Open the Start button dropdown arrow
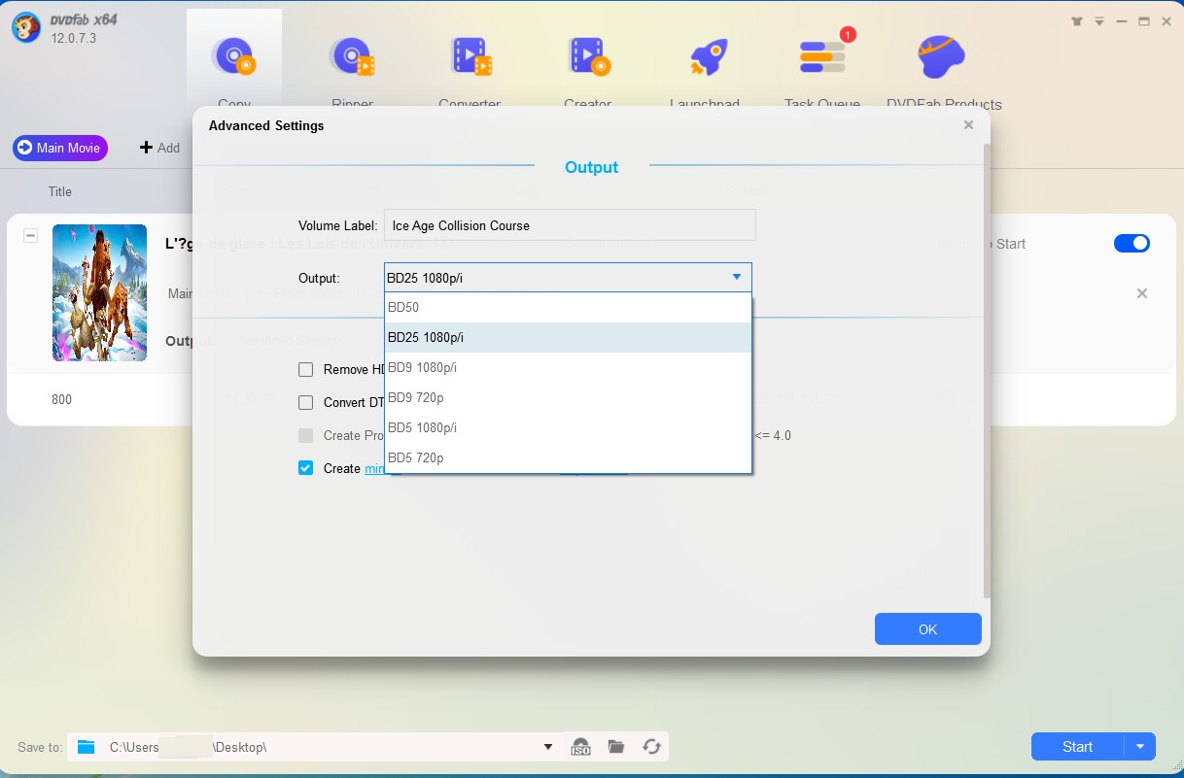This screenshot has width=1184, height=778. tap(1139, 747)
